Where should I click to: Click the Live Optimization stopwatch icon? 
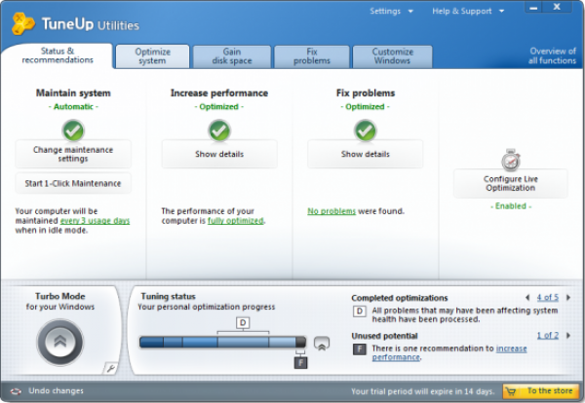coord(511,161)
